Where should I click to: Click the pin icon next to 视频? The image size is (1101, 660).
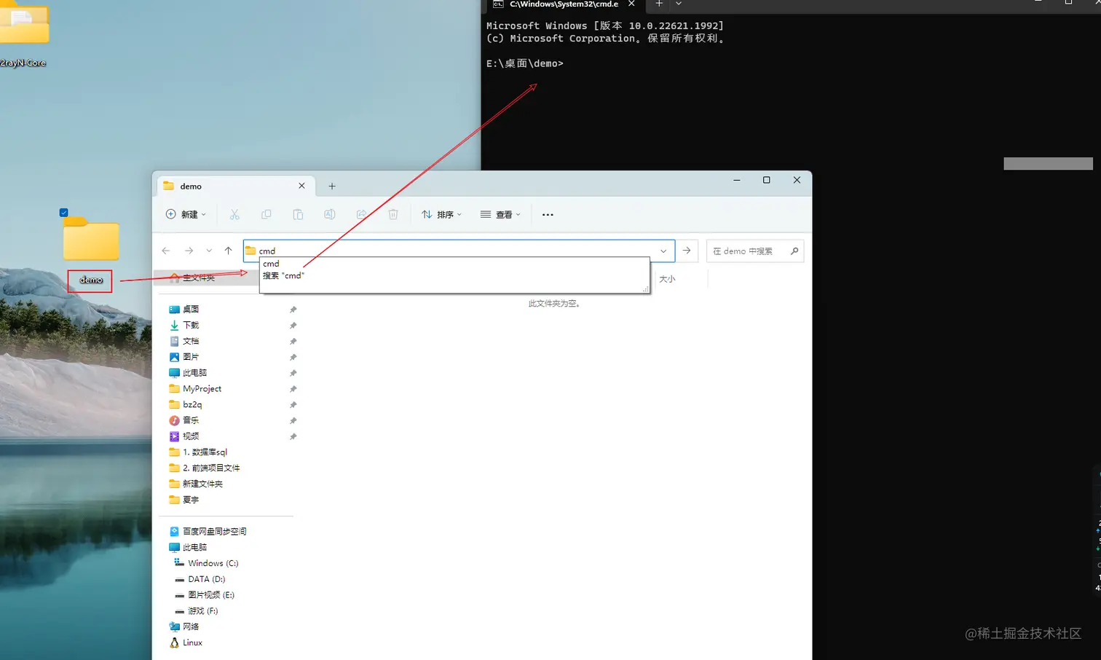[293, 437]
